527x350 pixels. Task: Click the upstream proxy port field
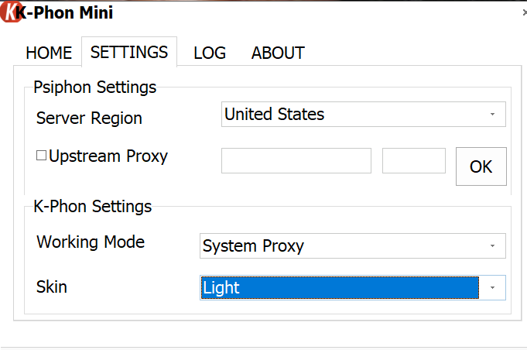414,160
